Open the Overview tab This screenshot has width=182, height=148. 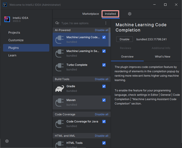[127, 57]
